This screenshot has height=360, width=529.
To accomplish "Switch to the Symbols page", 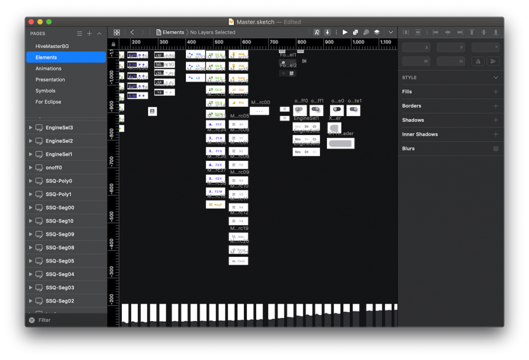I will (x=45, y=91).
